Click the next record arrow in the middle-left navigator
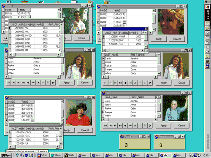The height and width of the screenshot is (158, 211). 19,83
